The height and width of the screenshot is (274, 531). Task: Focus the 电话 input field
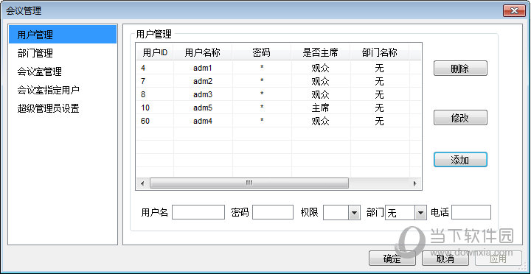(x=471, y=212)
